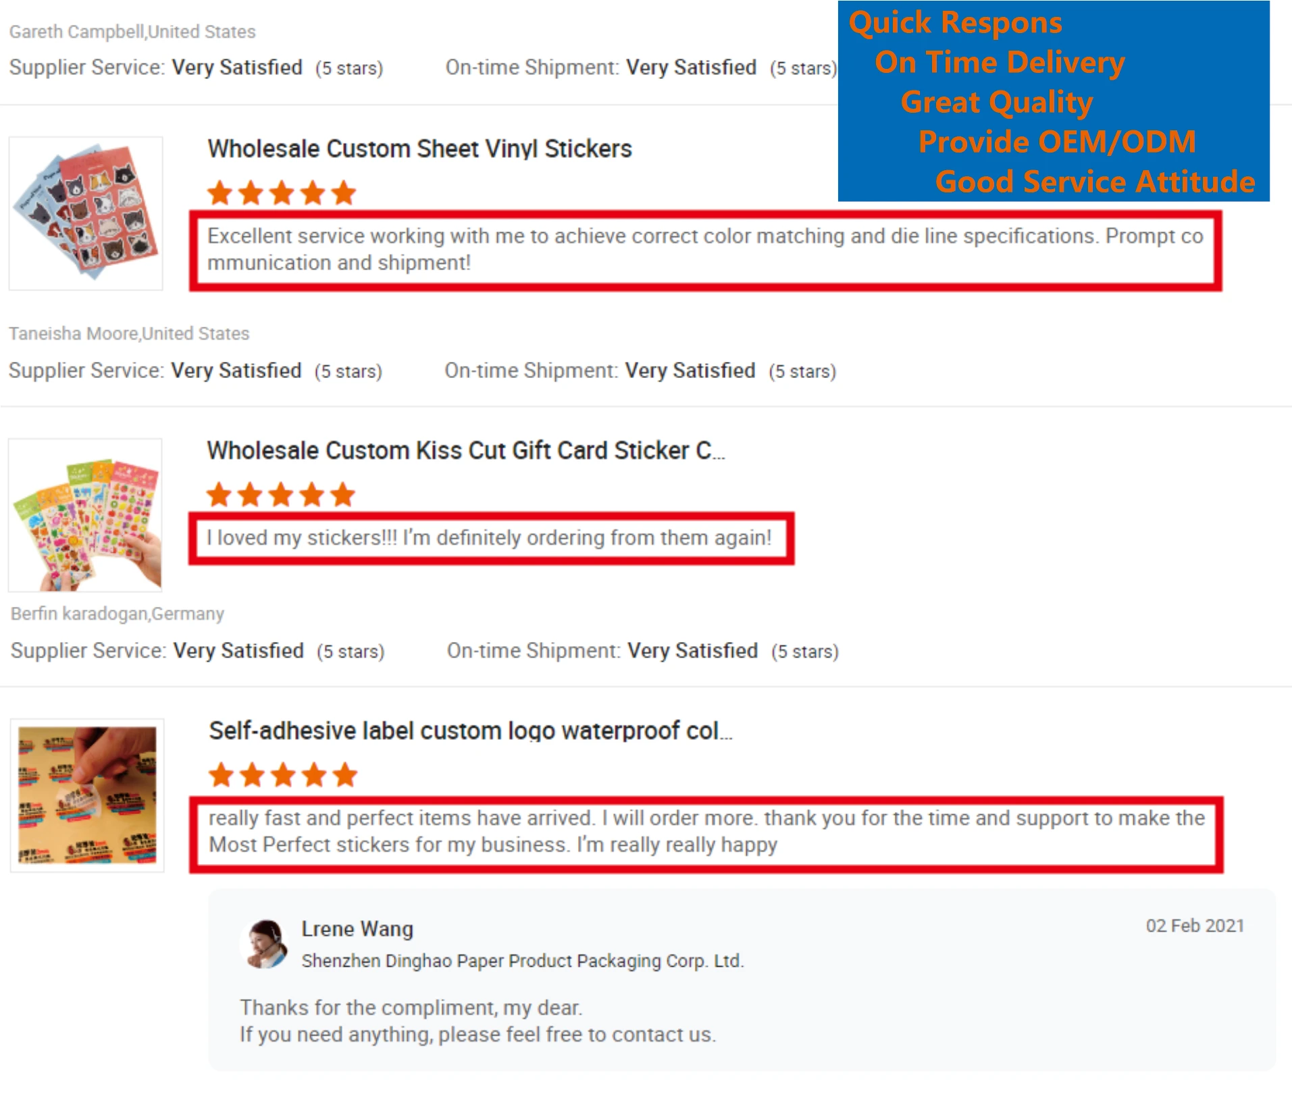This screenshot has height=1095, width=1292.
Task: Open Wholesale Custom Kiss Cut Gift Card title
Action: point(466,450)
